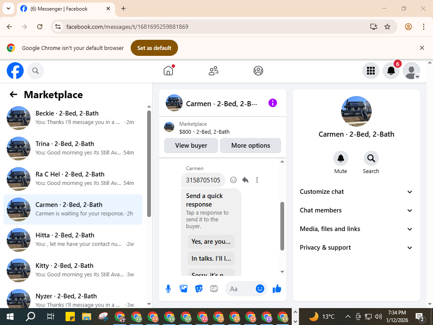
Task: Click the chat message area scrollbar
Action: pyautogui.click(x=282, y=226)
